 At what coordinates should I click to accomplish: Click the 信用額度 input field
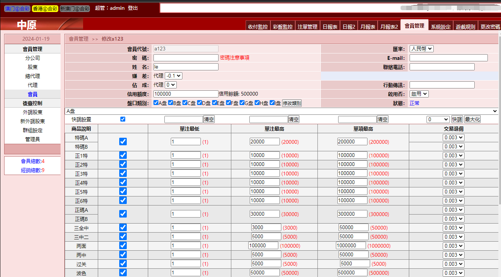click(x=186, y=94)
